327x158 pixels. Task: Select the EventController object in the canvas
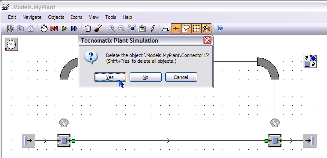tap(11, 44)
